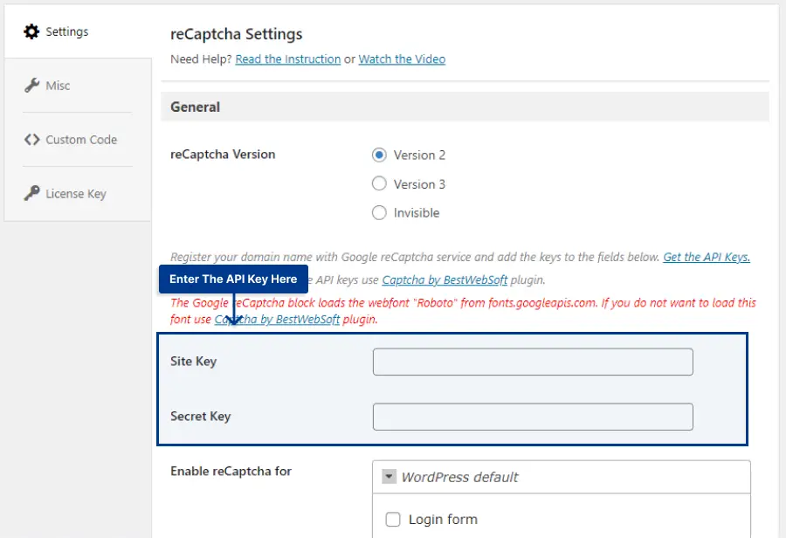Image resolution: width=786 pixels, height=538 pixels.
Task: Click the Enable reCaptcha for label
Action: 231,472
